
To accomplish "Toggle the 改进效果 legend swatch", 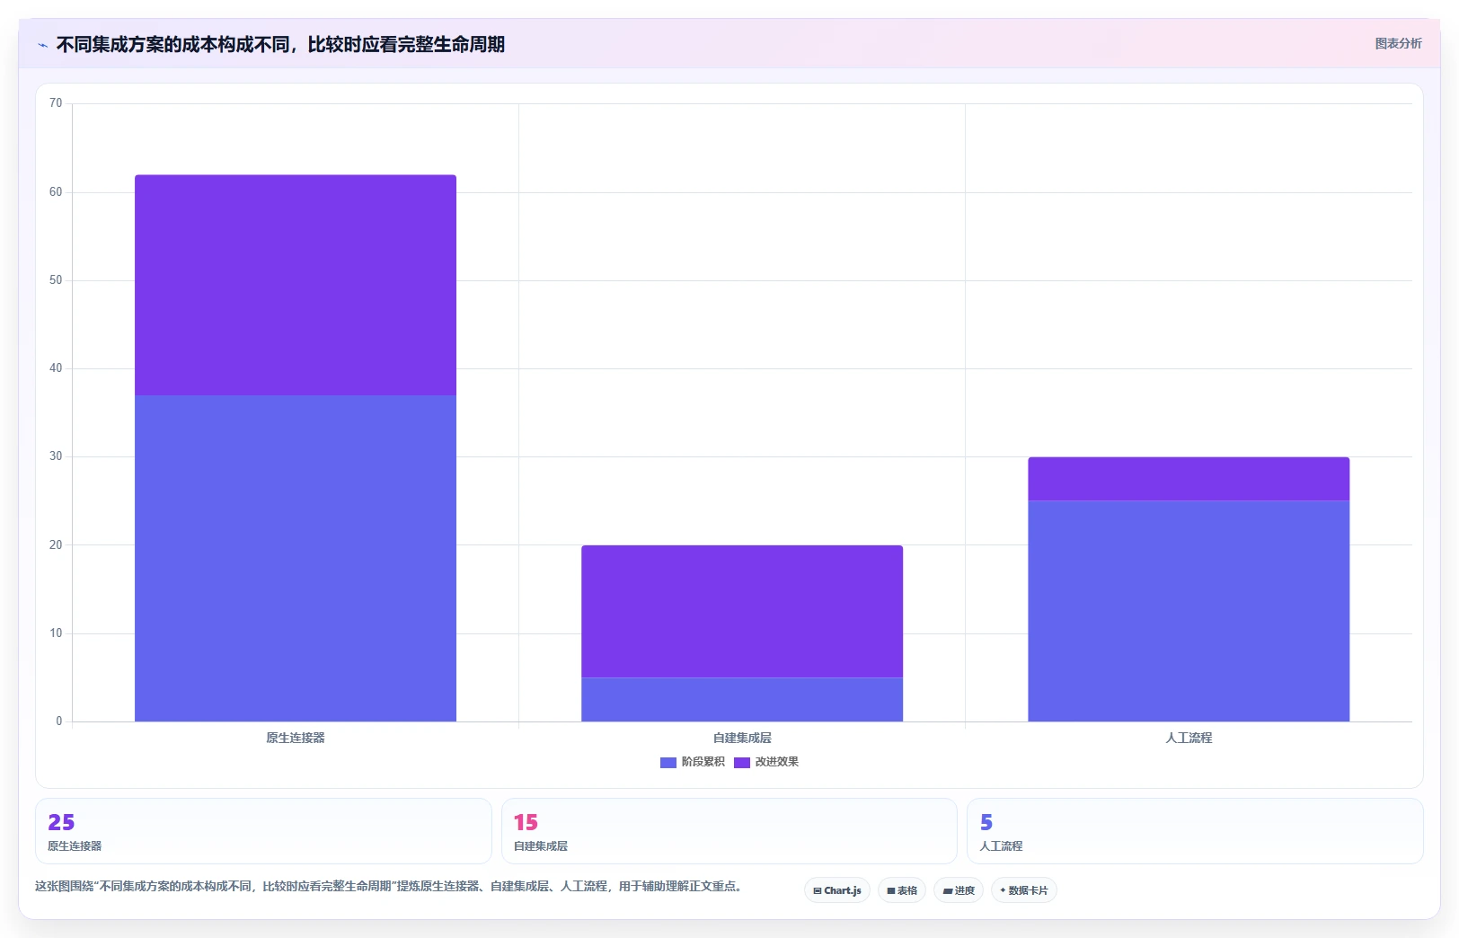I will point(741,762).
